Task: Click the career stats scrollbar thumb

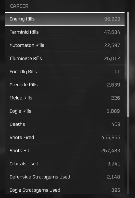Action: click(128, 64)
